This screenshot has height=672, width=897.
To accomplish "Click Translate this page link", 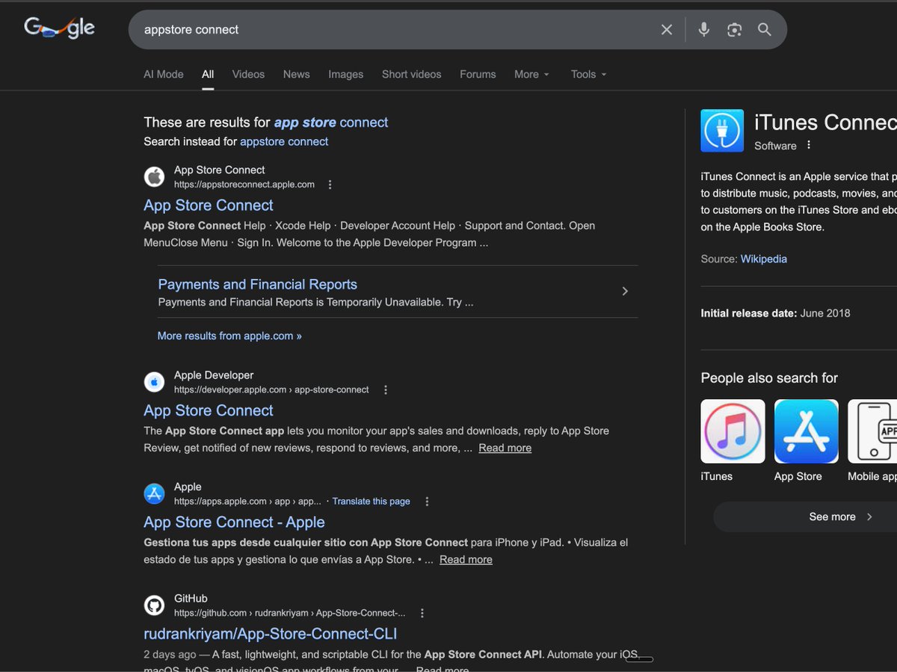I will (x=372, y=502).
